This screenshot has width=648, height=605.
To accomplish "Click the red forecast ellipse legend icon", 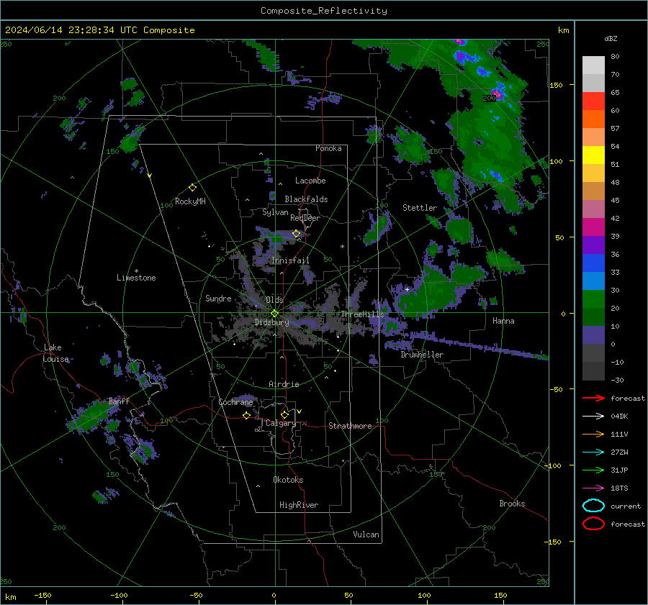I will (593, 524).
